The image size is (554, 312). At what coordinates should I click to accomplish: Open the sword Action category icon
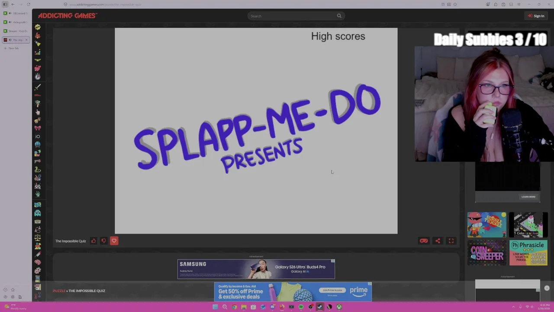(38, 87)
